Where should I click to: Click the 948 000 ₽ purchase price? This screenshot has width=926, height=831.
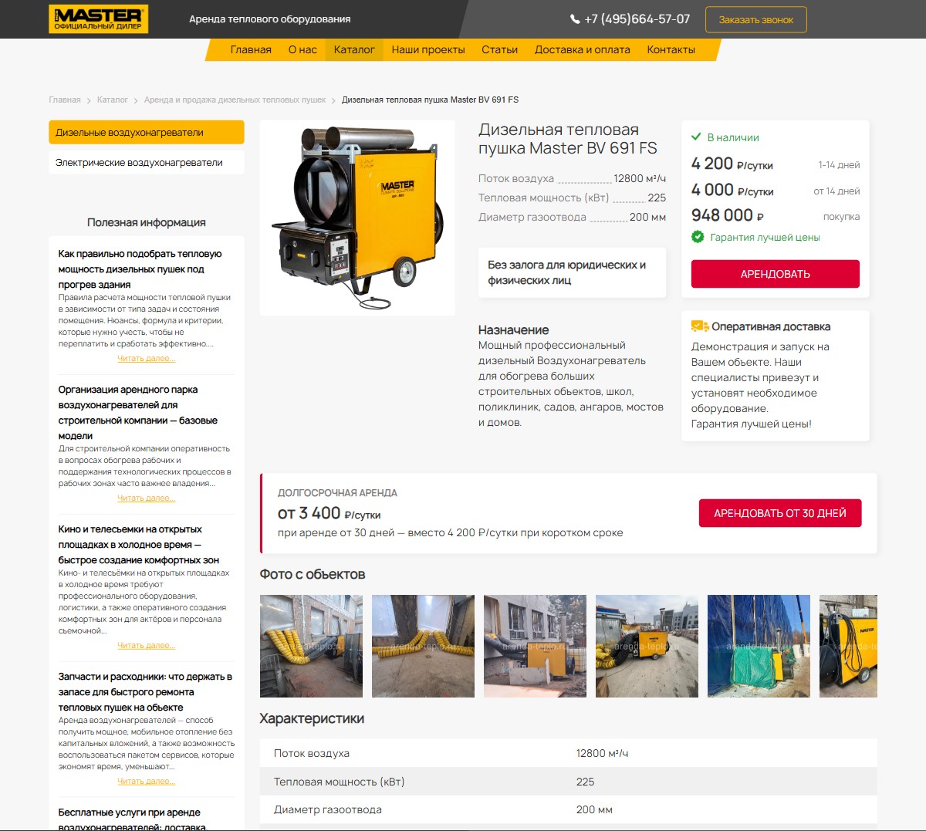point(728,215)
